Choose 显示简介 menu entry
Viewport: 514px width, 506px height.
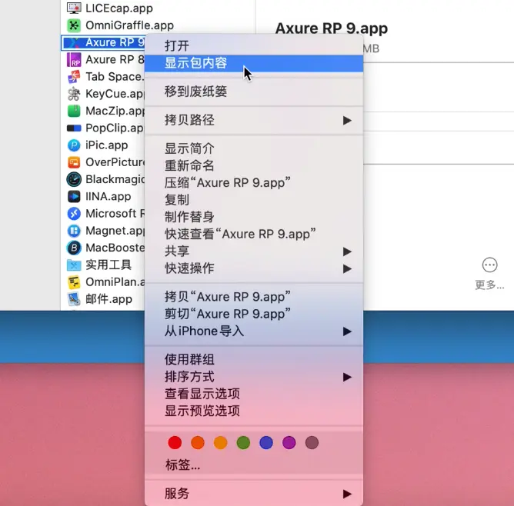[x=254, y=148]
